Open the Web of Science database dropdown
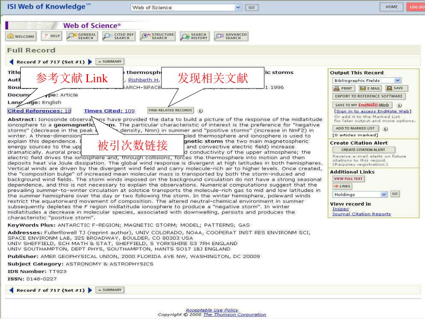The height and width of the screenshot is (319, 425). pos(186,7)
